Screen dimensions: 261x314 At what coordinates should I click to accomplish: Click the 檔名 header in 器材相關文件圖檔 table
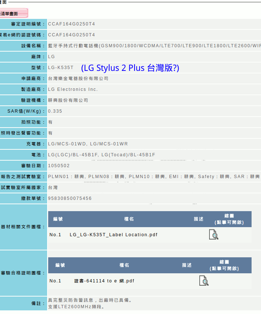(129, 219)
